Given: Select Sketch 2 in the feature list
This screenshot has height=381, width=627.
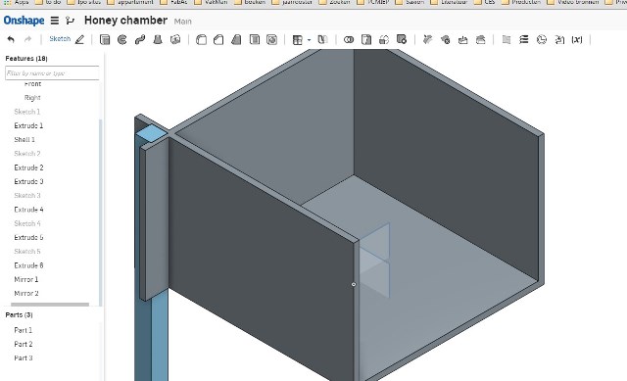Looking at the screenshot, I should (27, 154).
